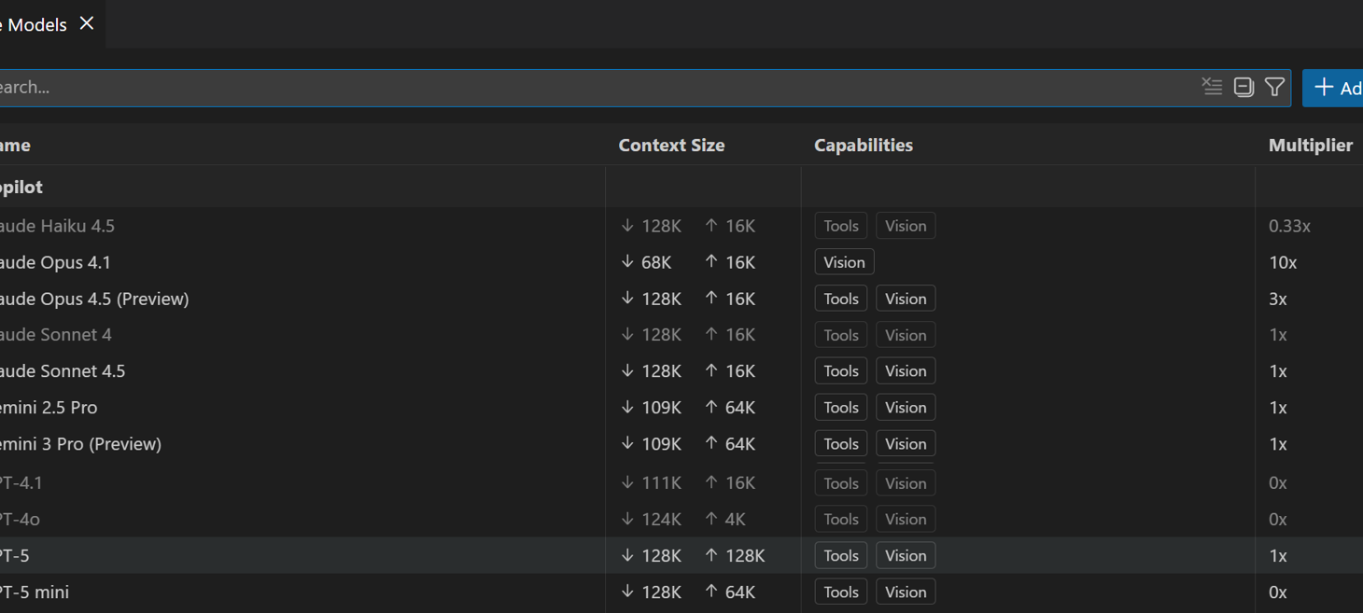This screenshot has width=1363, height=613.
Task: Click Vision tag on Gemini 3 Pro row
Action: pyautogui.click(x=906, y=444)
